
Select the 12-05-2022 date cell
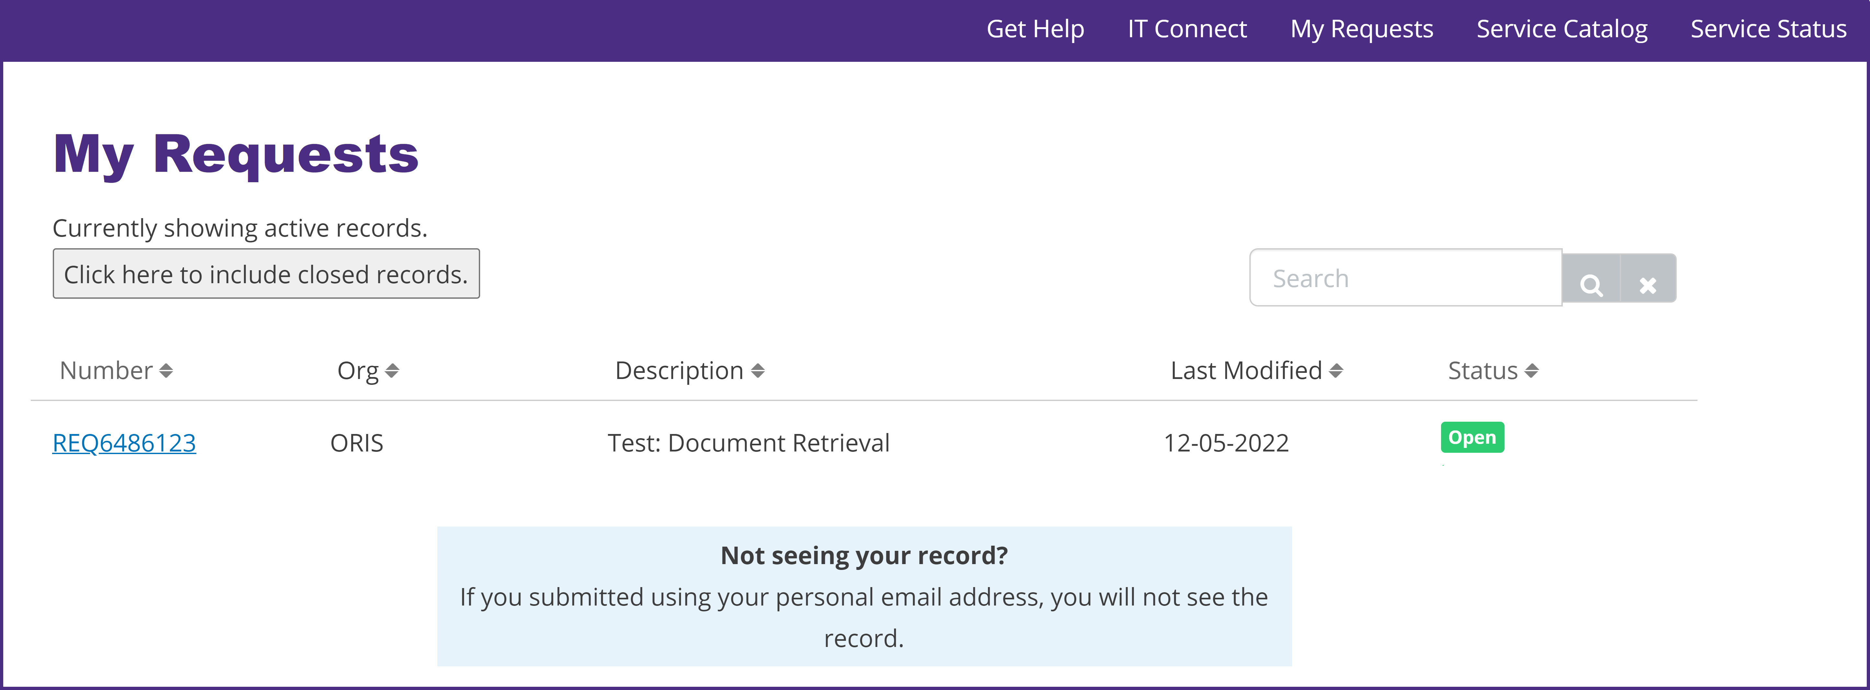pos(1226,443)
